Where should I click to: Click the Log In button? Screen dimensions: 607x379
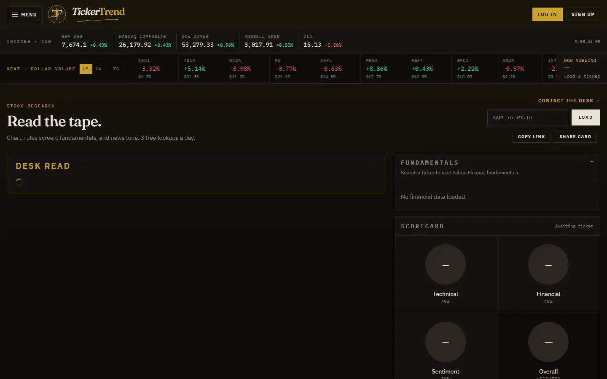click(547, 14)
